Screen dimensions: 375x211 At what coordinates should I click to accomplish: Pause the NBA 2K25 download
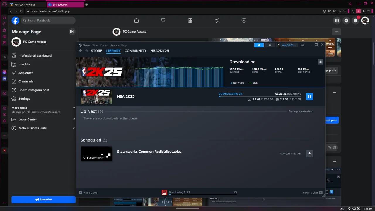[x=309, y=96]
